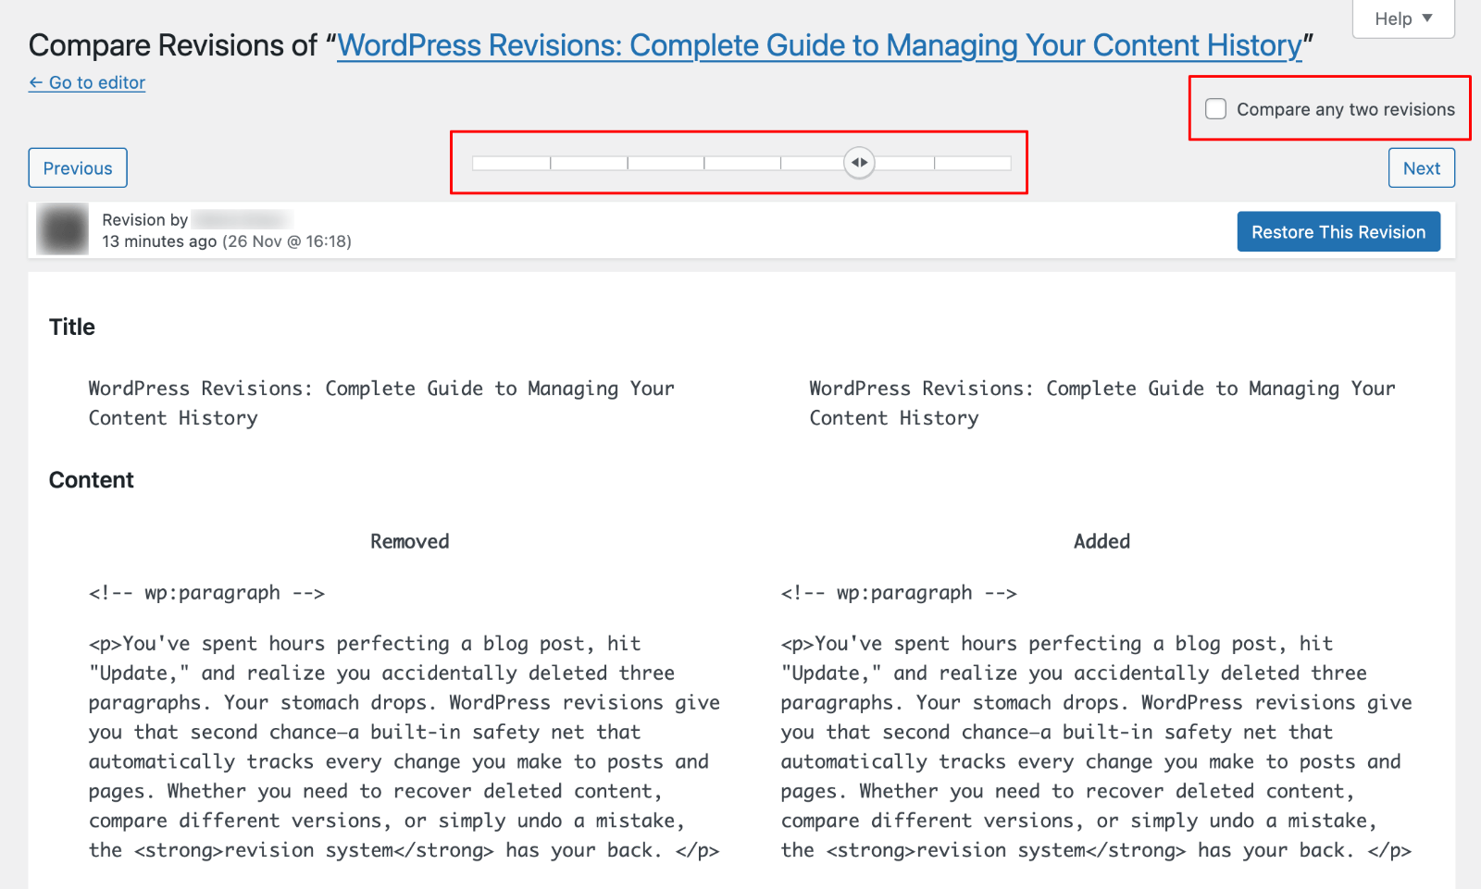Image resolution: width=1481 pixels, height=889 pixels.
Task: Select the Revision by author area
Action: click(x=194, y=219)
